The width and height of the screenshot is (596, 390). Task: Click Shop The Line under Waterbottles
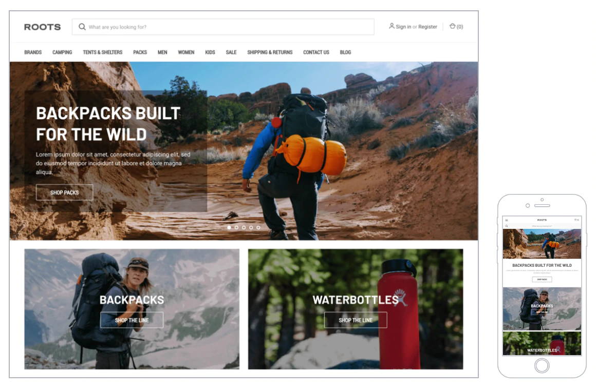point(356,320)
